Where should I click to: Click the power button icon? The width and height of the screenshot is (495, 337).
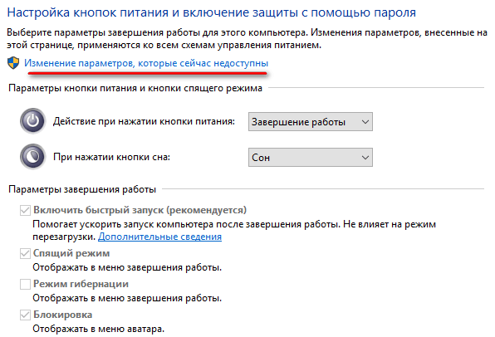33,121
